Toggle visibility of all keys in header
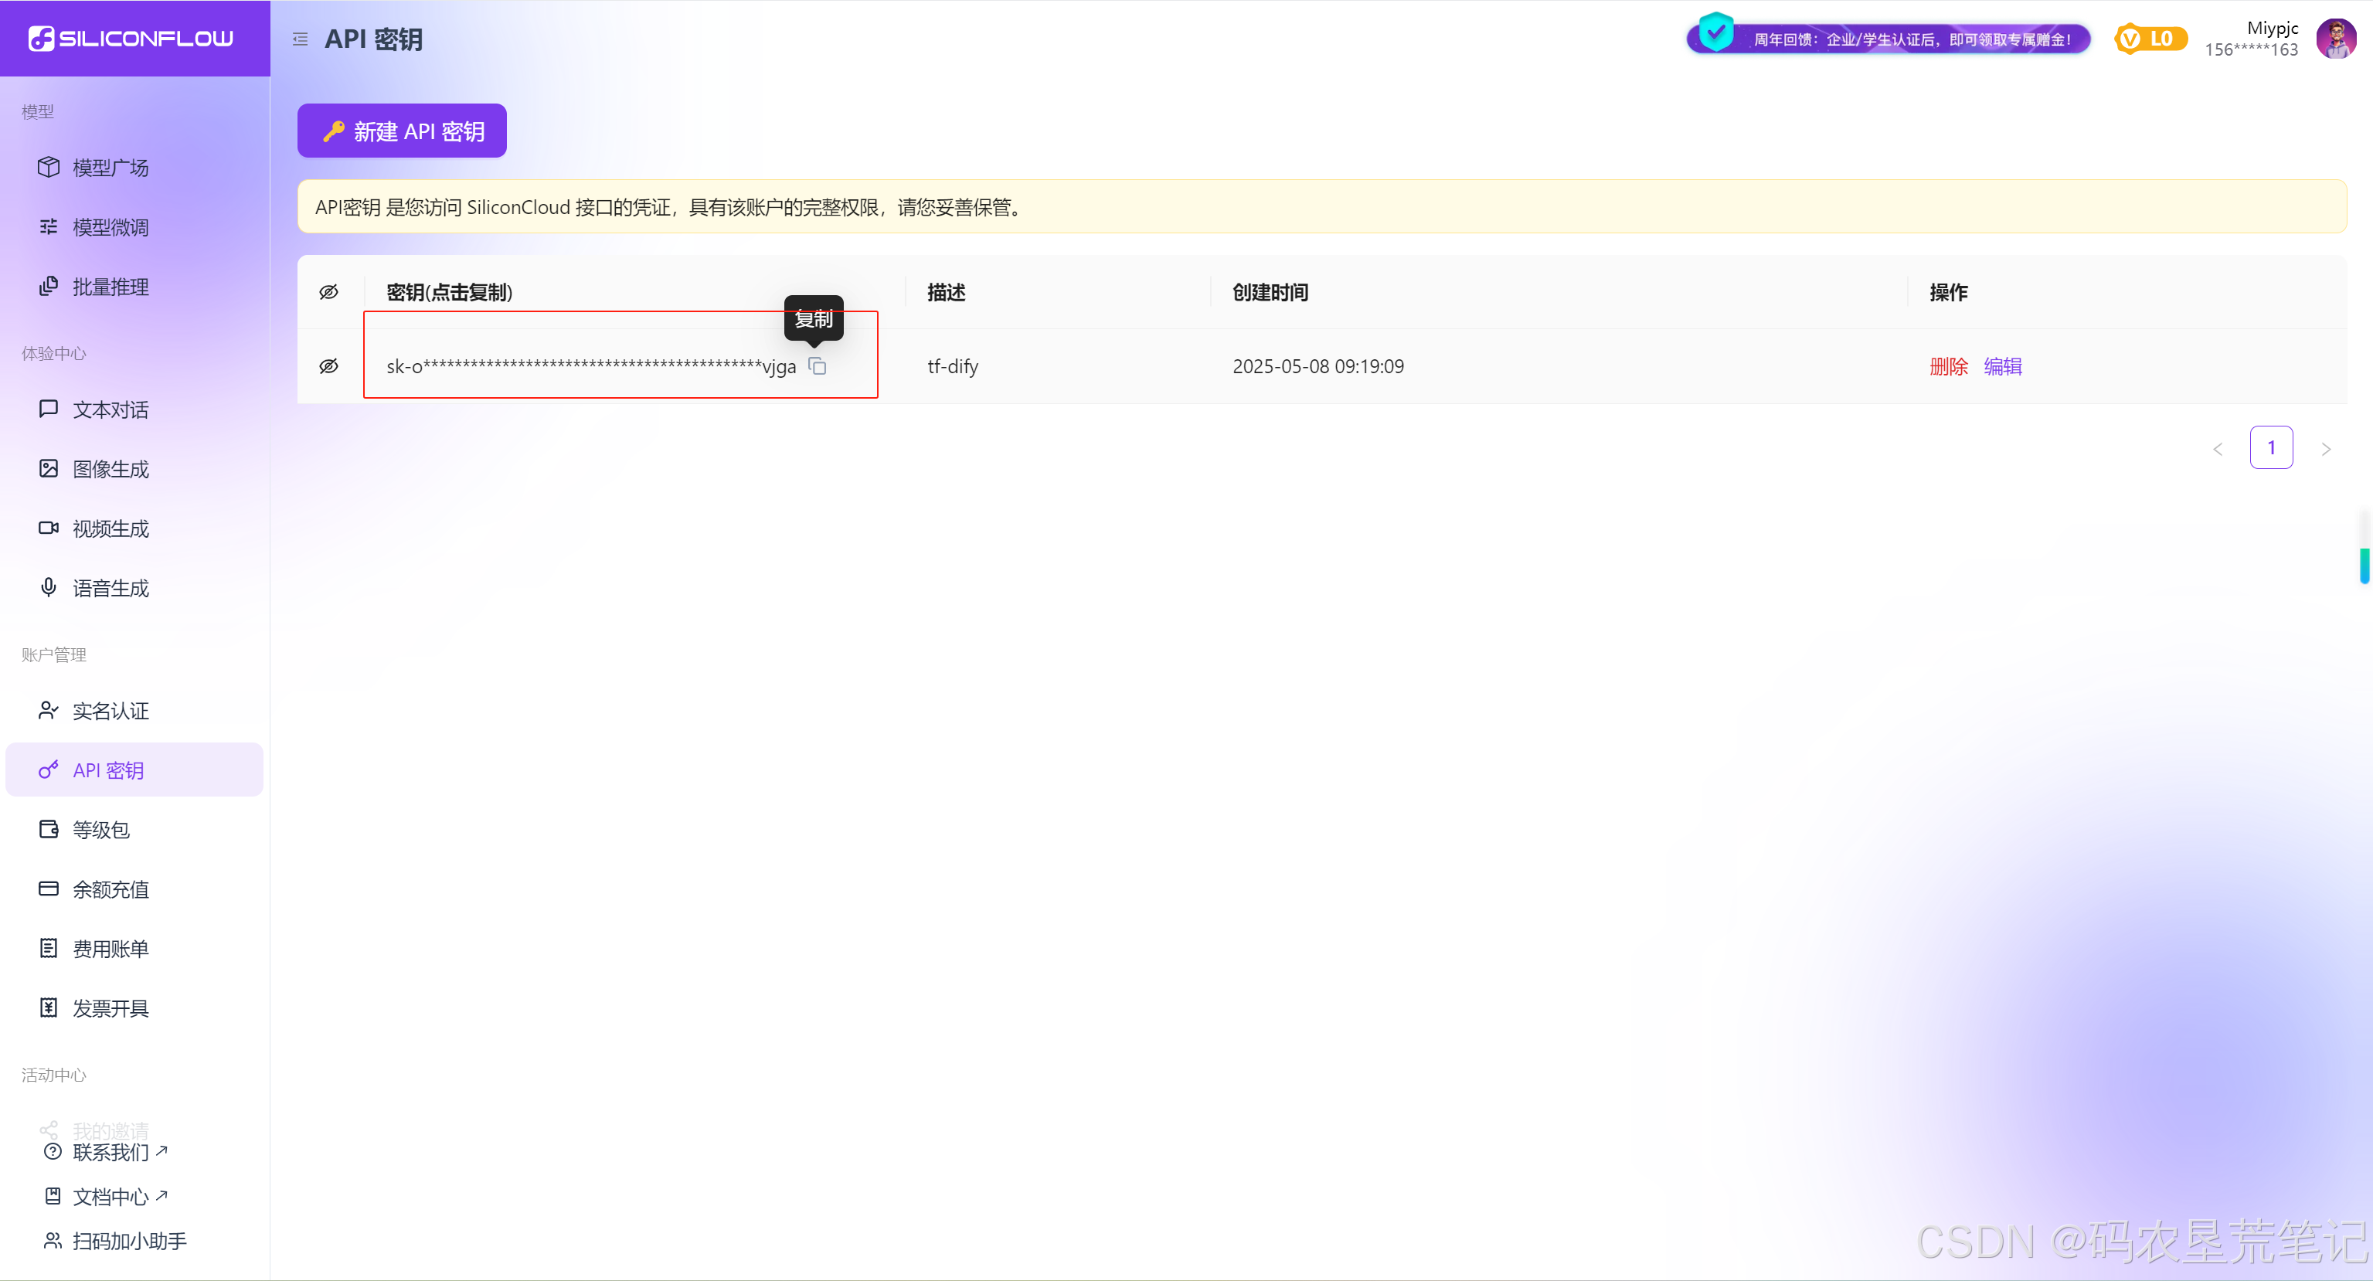This screenshot has width=2373, height=1281. pyautogui.click(x=329, y=292)
